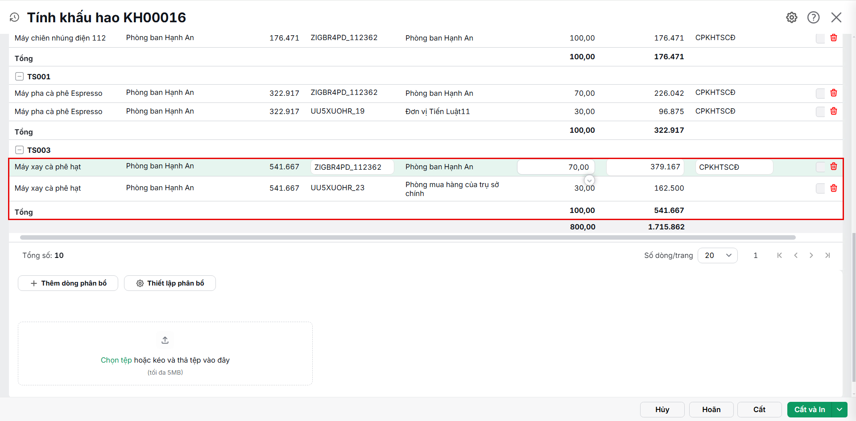Viewport: 856px width, 421px height.
Task: Delete Máy xay cà phê hạt UU5XUOHR_23 row
Action: pos(834,188)
